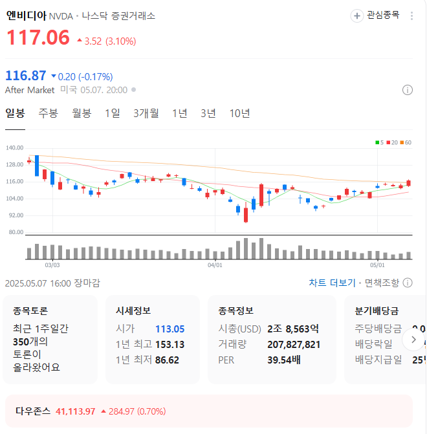Select the 일봉 chart tab

coord(16,113)
